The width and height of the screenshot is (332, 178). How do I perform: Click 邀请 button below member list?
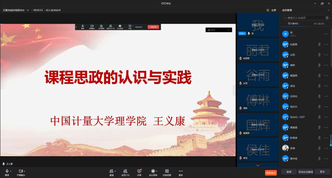(289, 172)
